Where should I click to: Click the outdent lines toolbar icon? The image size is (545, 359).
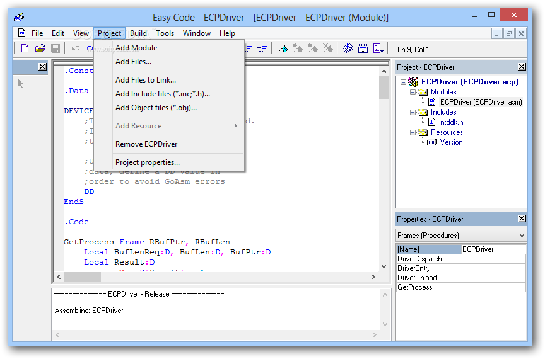tap(263, 48)
